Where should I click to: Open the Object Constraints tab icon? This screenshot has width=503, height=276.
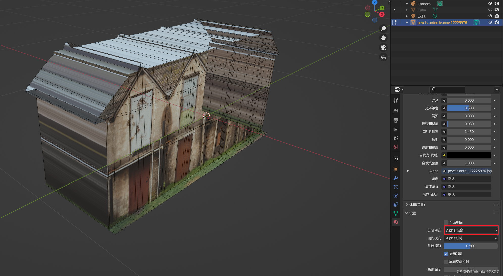coord(396,204)
